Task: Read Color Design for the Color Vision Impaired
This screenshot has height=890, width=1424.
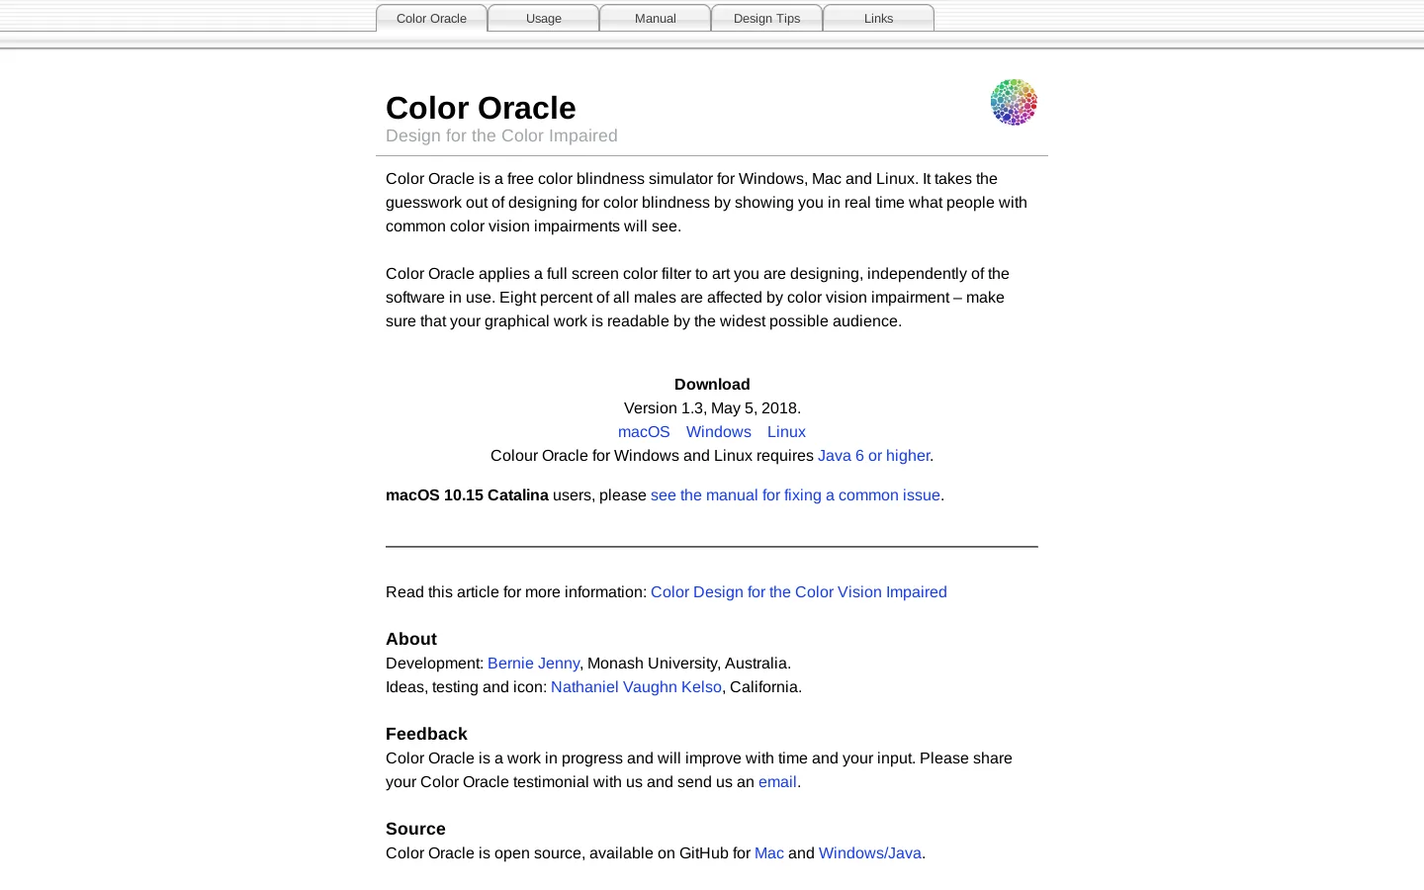Action: pos(799,592)
